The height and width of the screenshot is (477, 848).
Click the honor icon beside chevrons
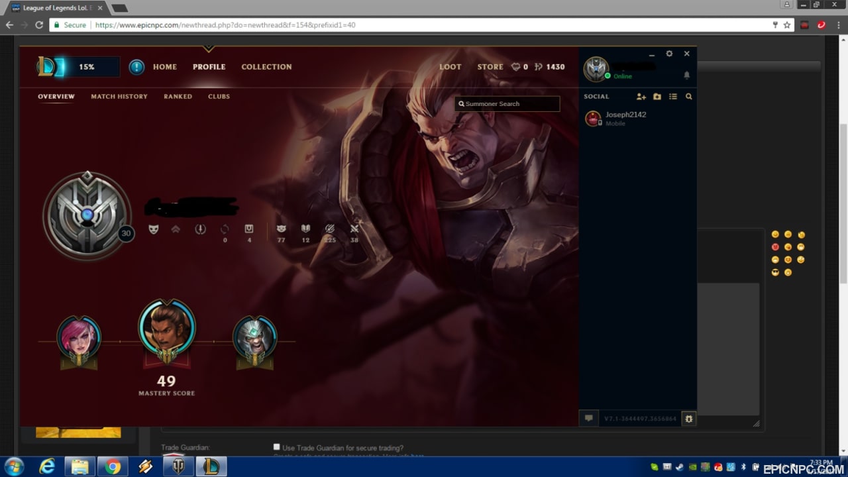point(200,229)
